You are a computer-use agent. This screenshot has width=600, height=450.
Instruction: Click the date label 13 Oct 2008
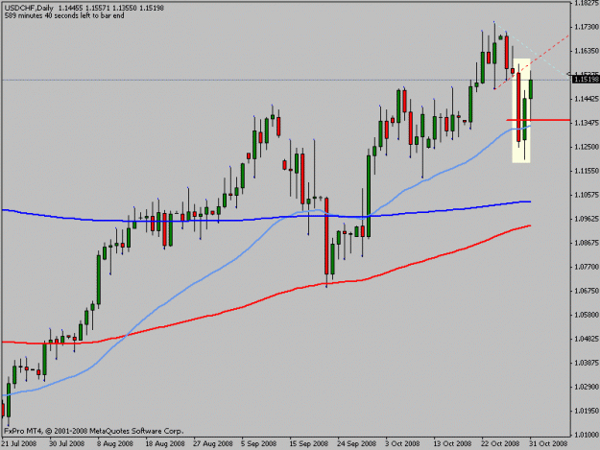point(452,443)
